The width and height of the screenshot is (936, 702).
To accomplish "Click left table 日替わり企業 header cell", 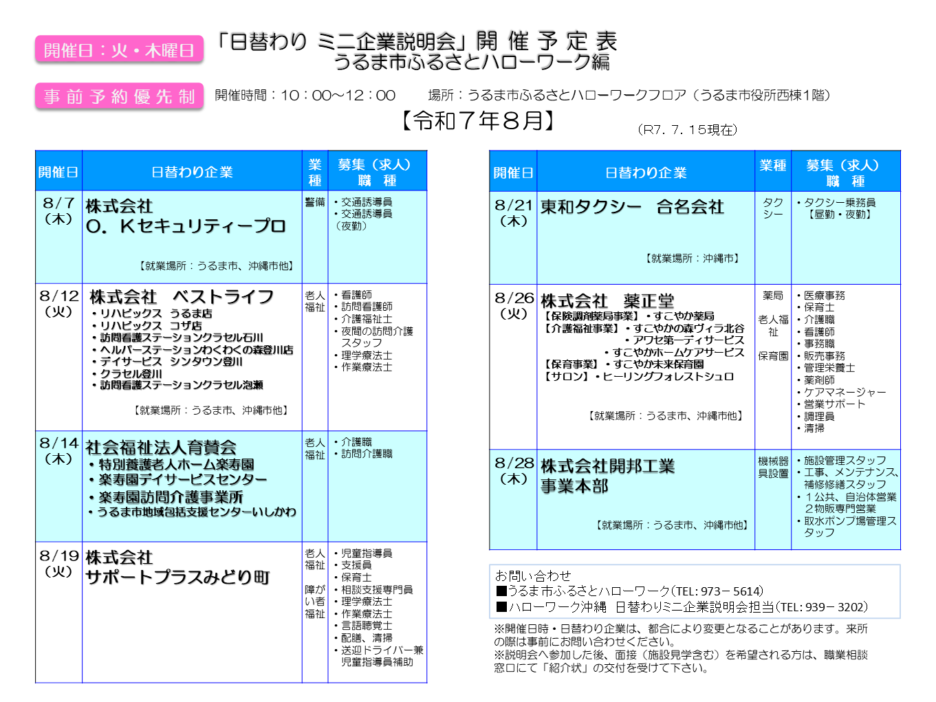I will pyautogui.click(x=192, y=172).
